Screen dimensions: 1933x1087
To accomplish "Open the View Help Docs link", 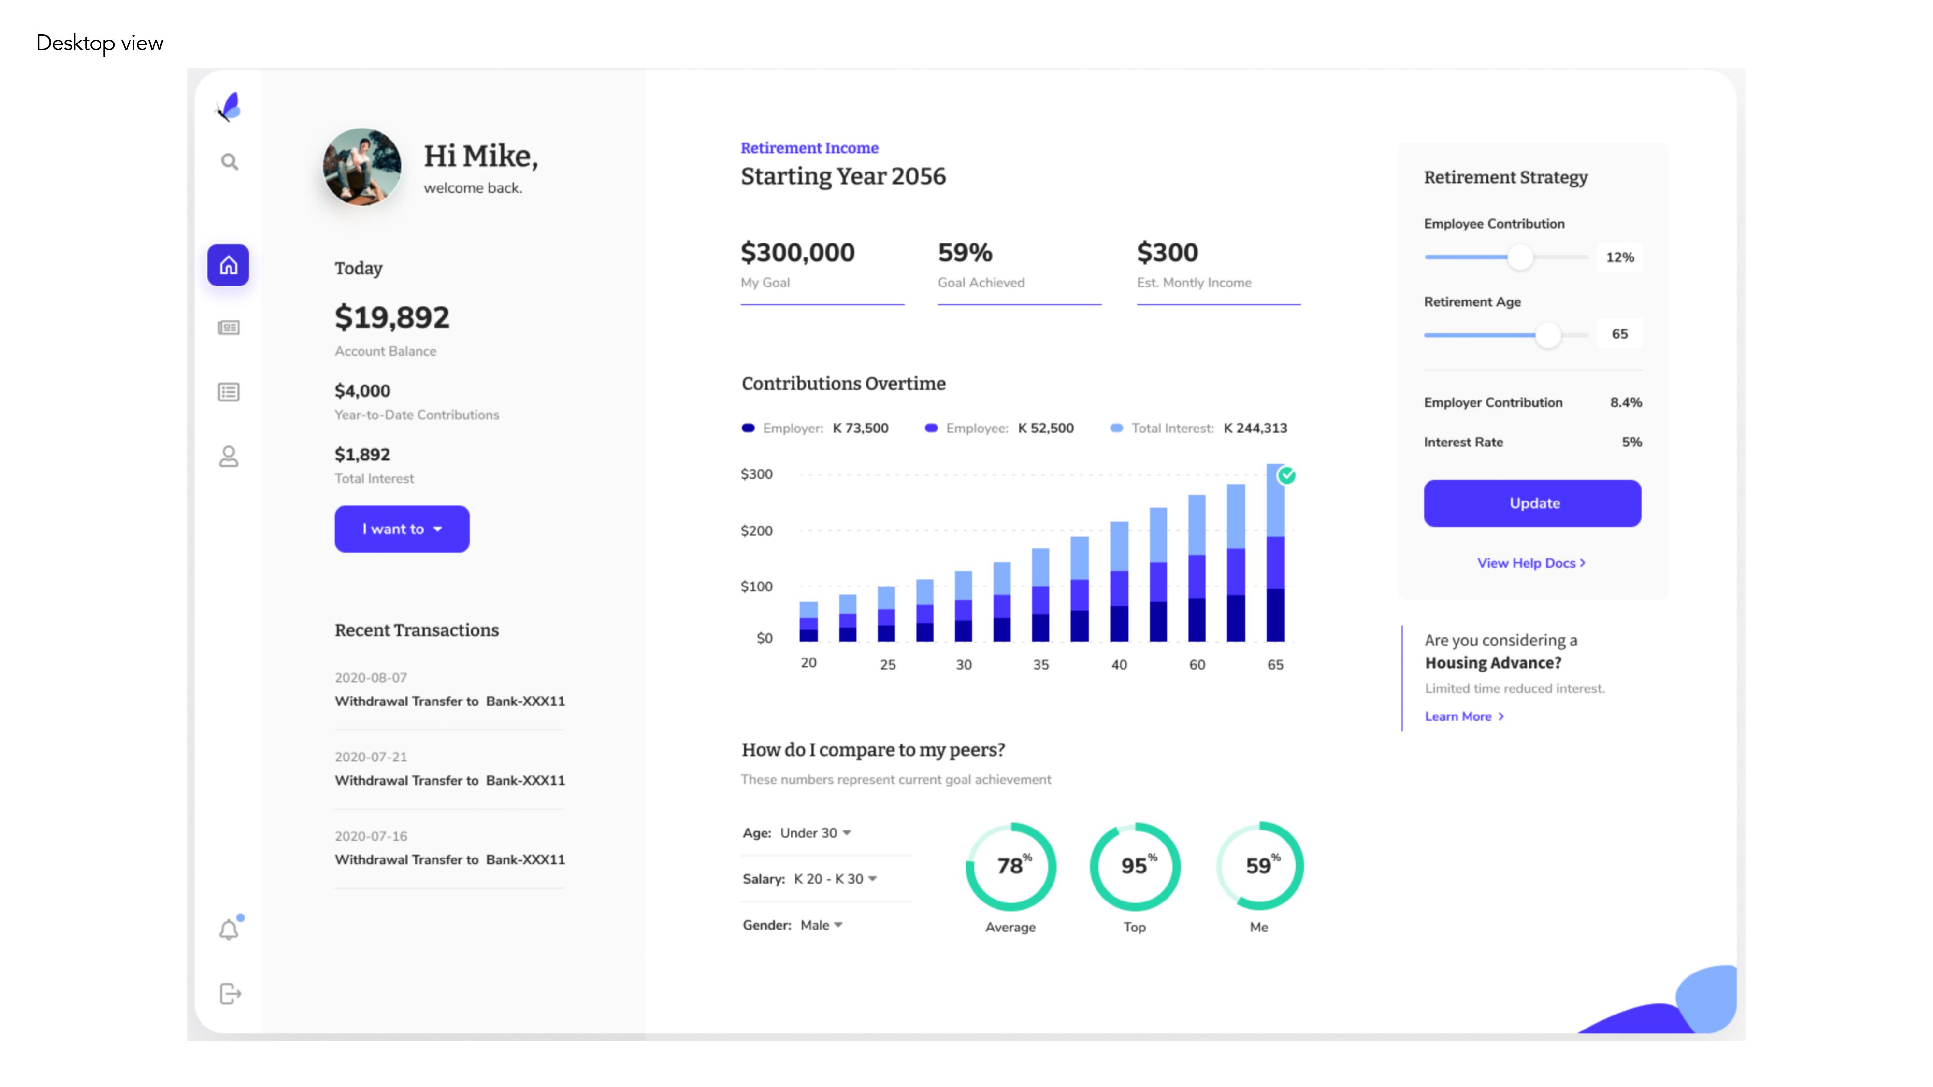I will tap(1531, 563).
